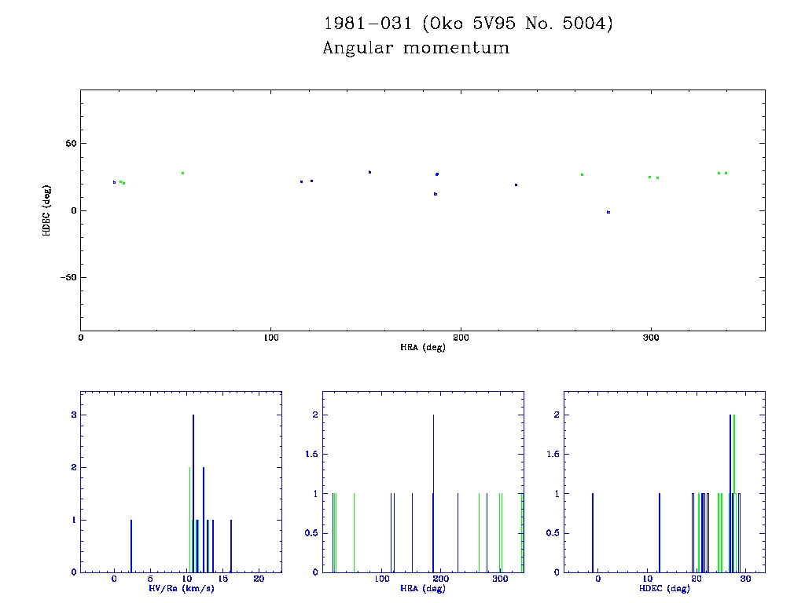Image resolution: width=805 pixels, height=603 pixels.
Task: Click the blue scatter point near HRA 150
Action: 369,172
